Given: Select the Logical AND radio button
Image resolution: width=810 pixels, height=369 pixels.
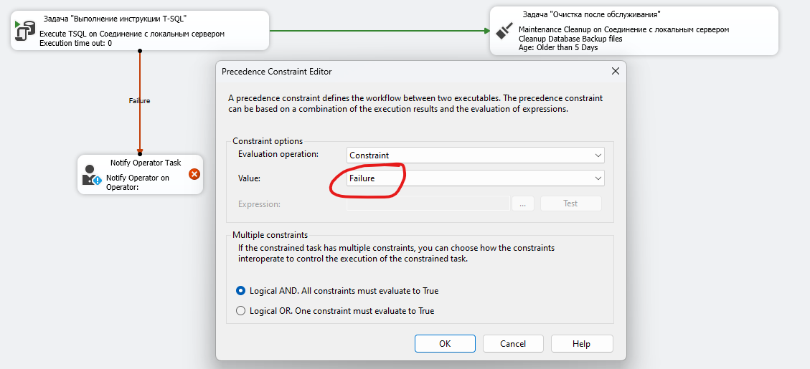Looking at the screenshot, I should point(242,291).
